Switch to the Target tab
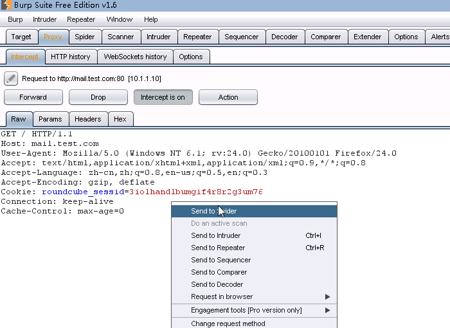The image size is (450, 328). click(x=21, y=37)
